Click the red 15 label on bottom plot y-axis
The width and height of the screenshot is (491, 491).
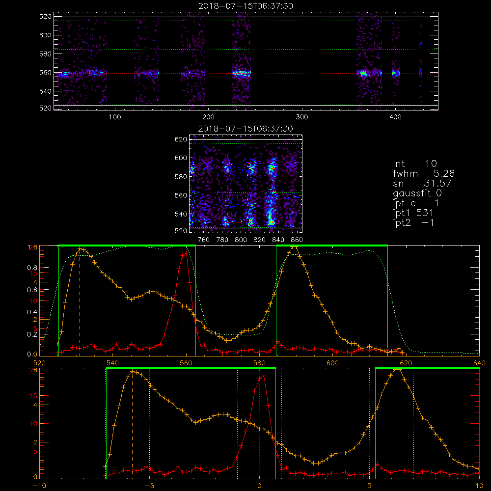click(x=33, y=396)
